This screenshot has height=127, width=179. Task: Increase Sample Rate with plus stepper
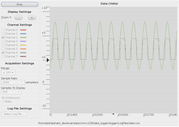pos(22,82)
